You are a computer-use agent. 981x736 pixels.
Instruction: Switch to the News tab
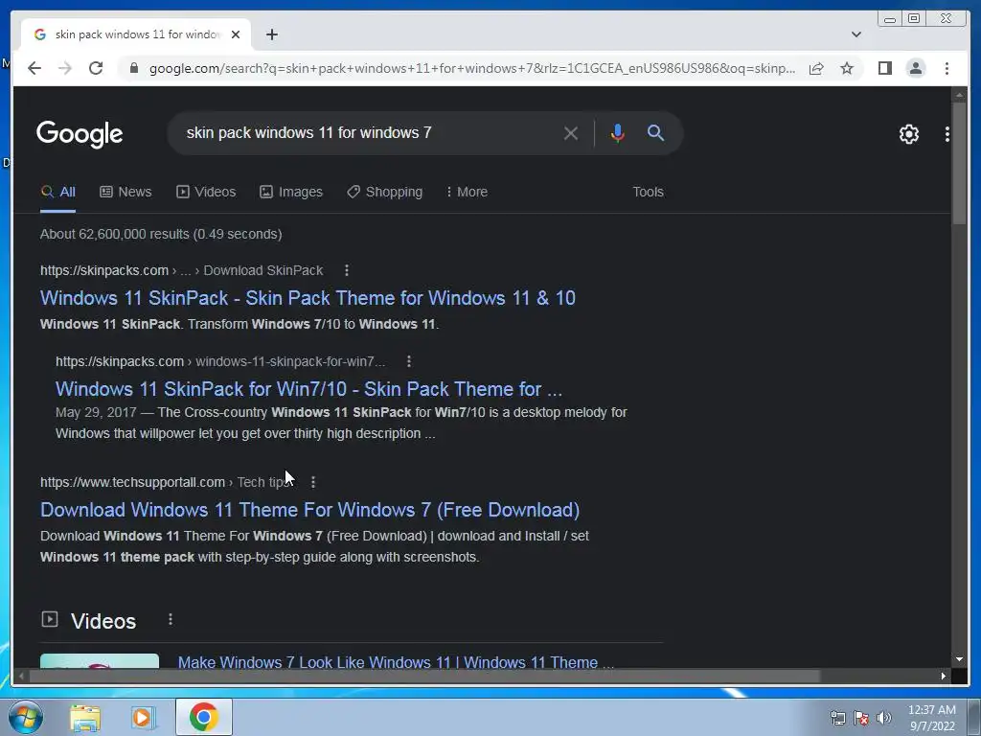pyautogui.click(x=125, y=192)
